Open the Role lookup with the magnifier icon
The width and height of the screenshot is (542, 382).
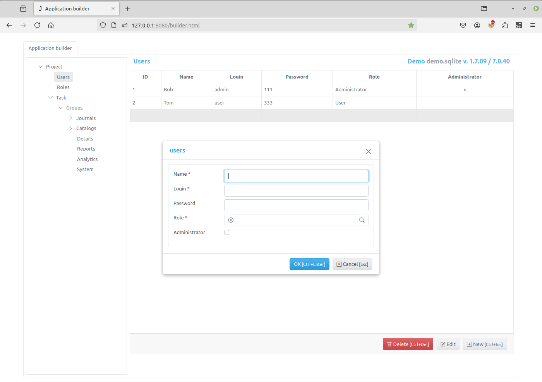click(x=362, y=220)
